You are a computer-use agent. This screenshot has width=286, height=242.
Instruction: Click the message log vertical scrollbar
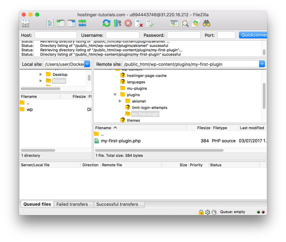(x=264, y=52)
